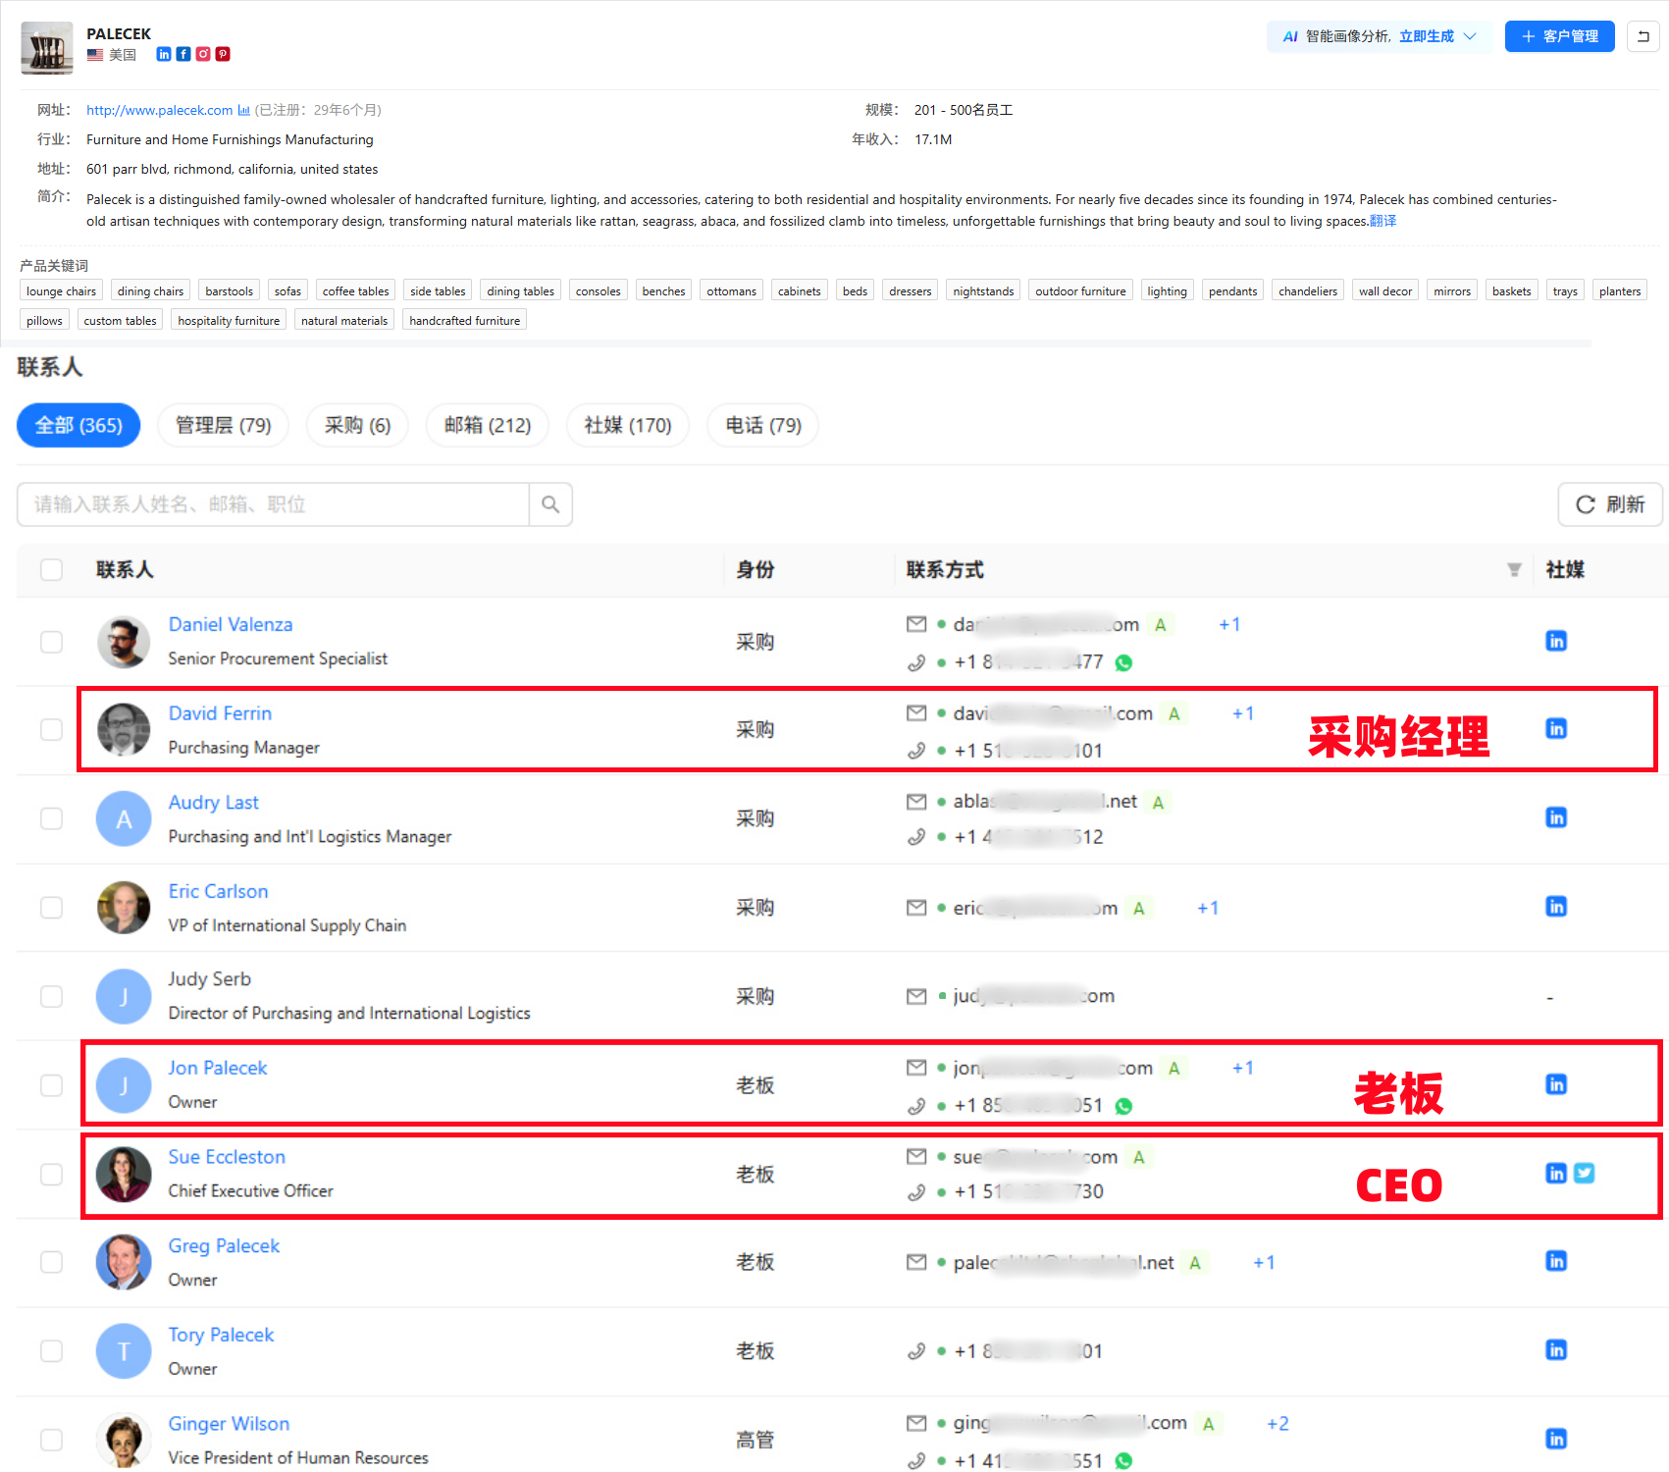Check the box for Daniel Valenza
Viewport: 1669px width, 1472px height.
pos(51,642)
